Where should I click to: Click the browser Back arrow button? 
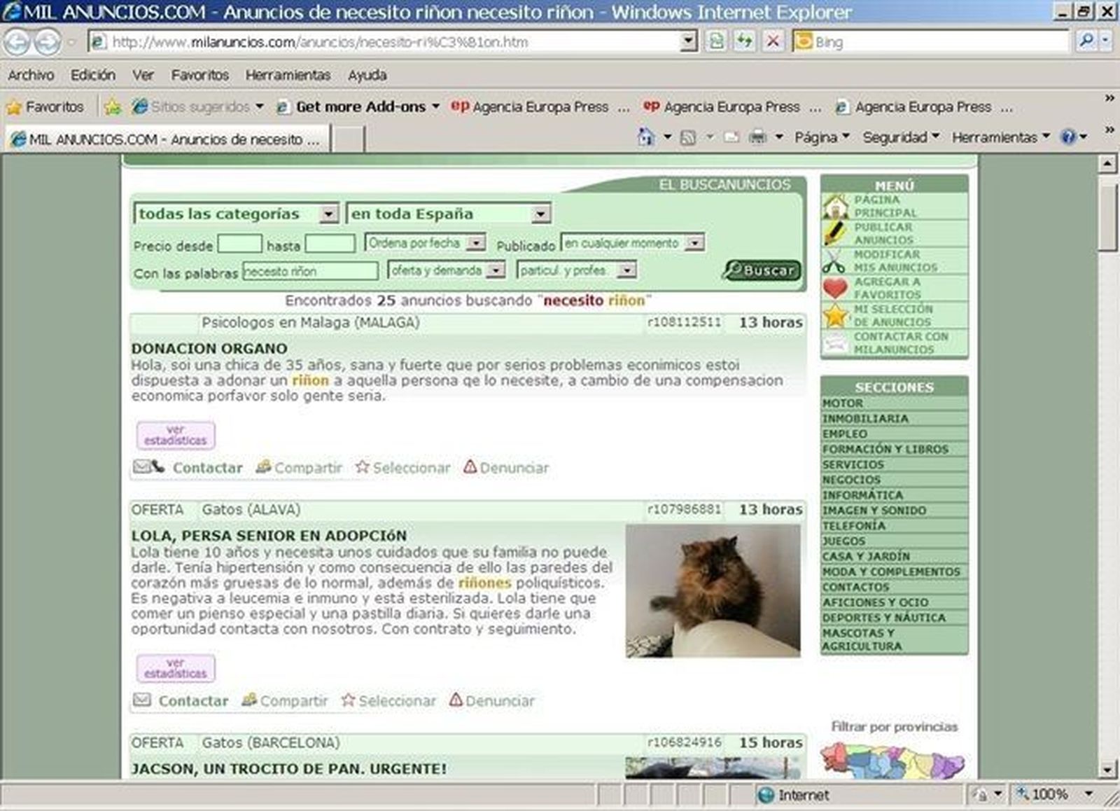17,42
